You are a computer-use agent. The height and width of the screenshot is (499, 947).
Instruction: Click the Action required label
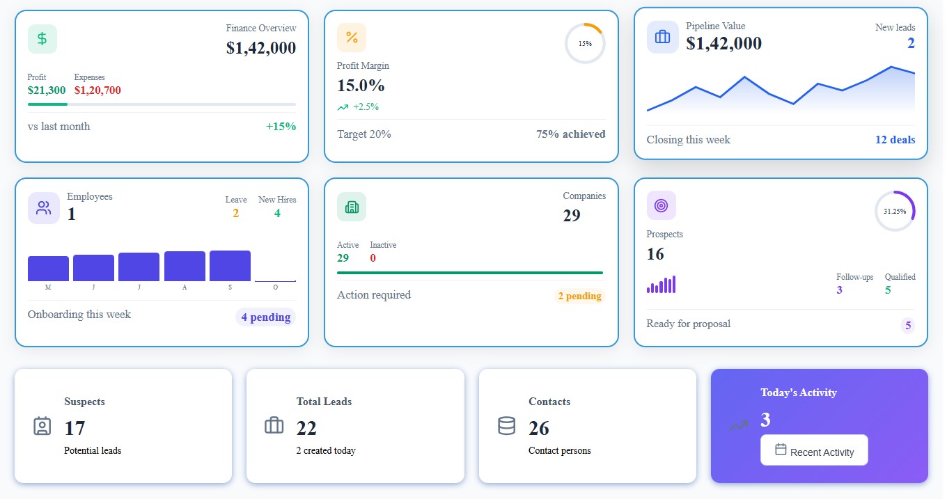point(374,295)
